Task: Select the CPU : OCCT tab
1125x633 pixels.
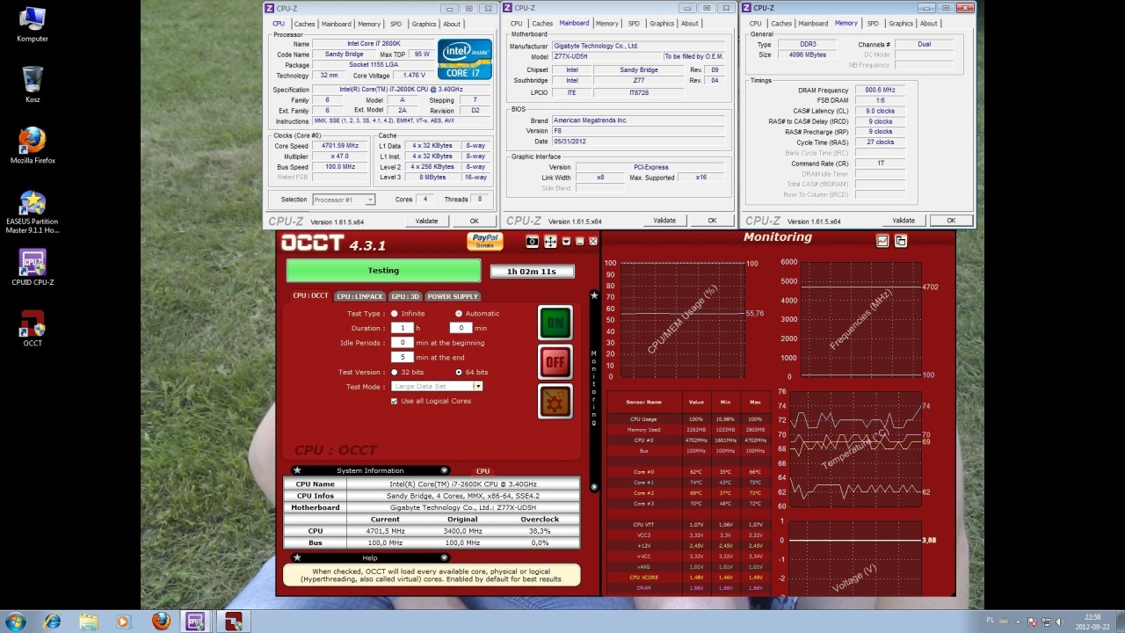Action: click(x=310, y=296)
